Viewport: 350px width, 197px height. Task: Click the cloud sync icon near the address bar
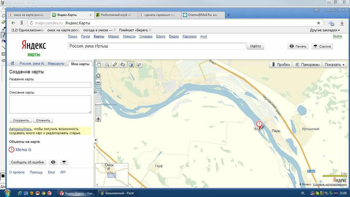[331, 23]
